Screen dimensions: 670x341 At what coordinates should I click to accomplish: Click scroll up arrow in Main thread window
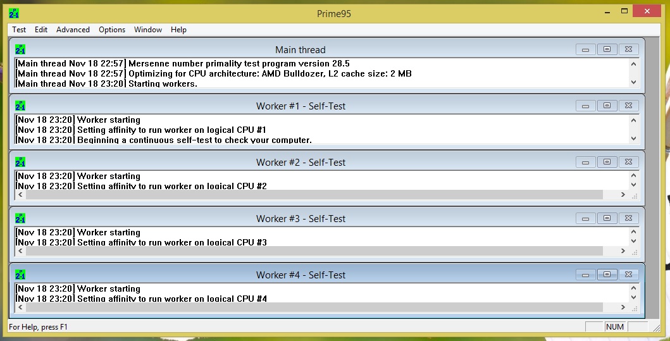tap(634, 64)
